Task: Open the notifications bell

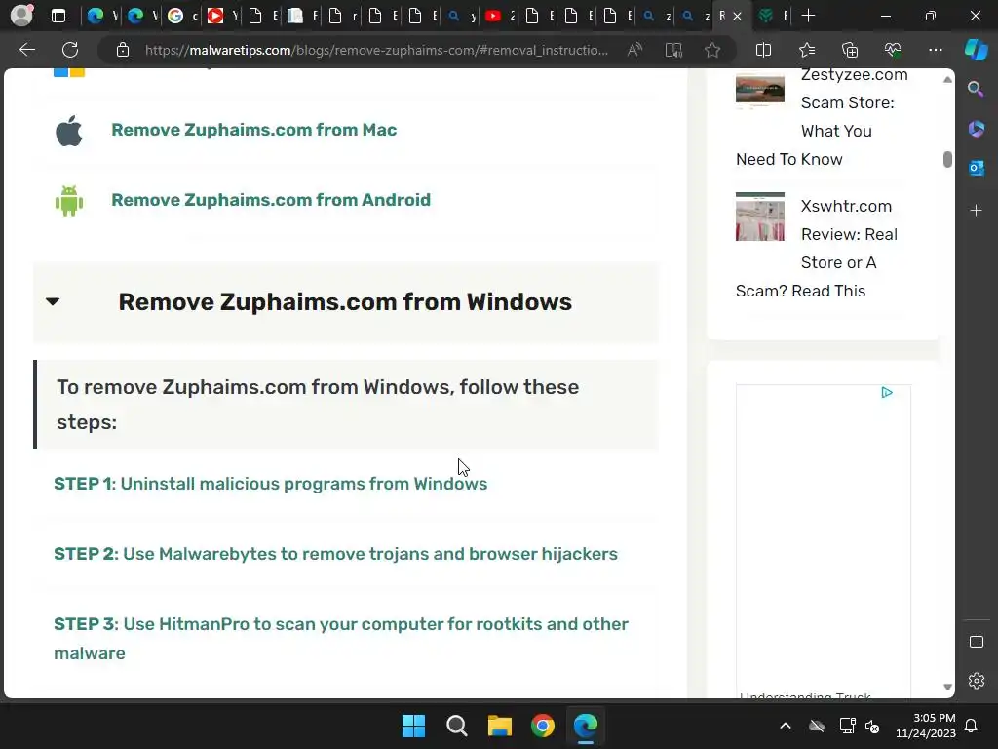Action: click(x=972, y=726)
